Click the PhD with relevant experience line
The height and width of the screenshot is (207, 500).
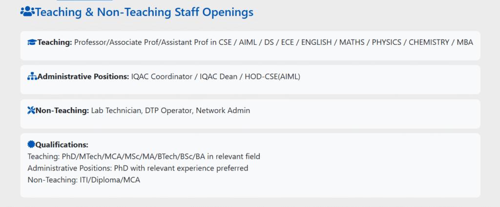(x=138, y=168)
